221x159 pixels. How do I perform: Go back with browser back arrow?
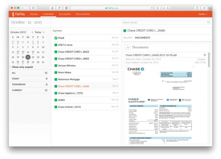point(23,8)
